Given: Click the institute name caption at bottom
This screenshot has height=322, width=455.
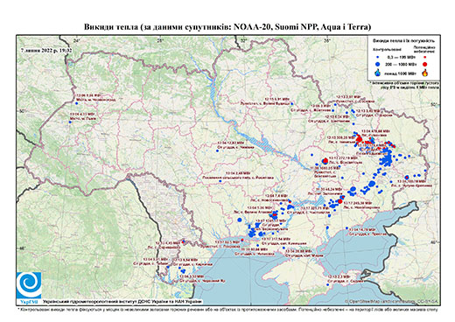Looking at the screenshot, I should 122,301.
